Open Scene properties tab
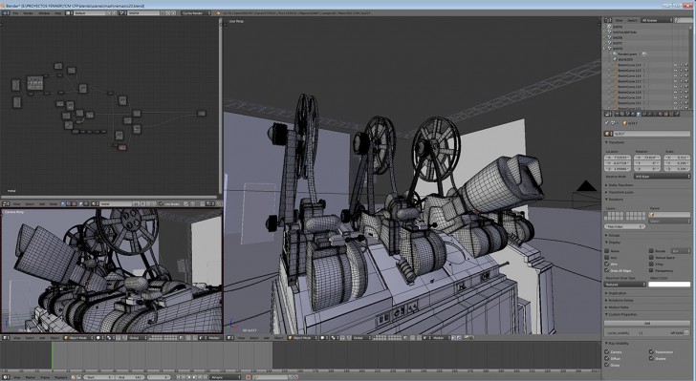Screen dimensions: 696x381 pos(628,114)
